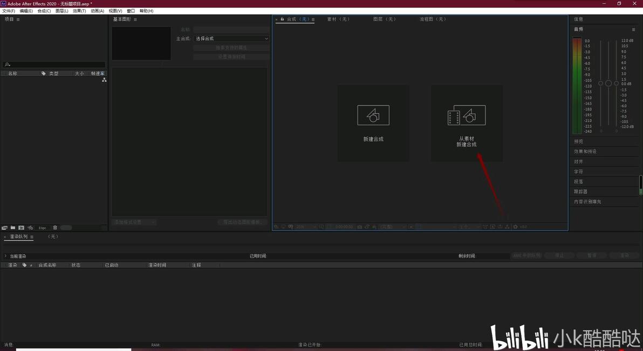
Task: Expand the 字符 panel
Action: coord(579,172)
